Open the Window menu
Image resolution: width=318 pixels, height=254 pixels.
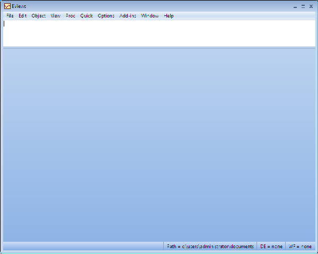pos(149,16)
